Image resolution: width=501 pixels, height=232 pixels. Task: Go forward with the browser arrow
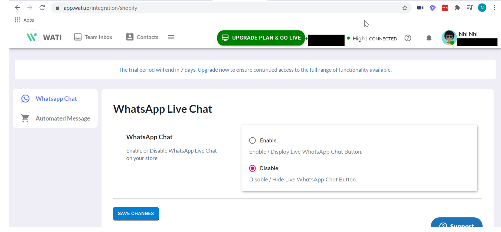pos(30,8)
